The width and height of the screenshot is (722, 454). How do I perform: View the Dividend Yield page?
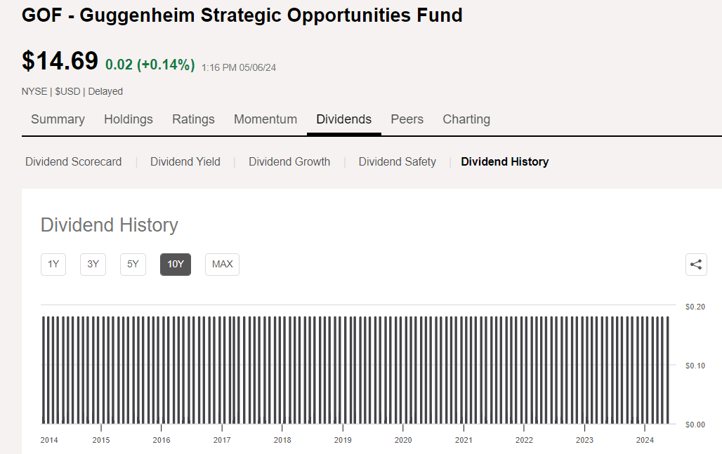click(185, 161)
